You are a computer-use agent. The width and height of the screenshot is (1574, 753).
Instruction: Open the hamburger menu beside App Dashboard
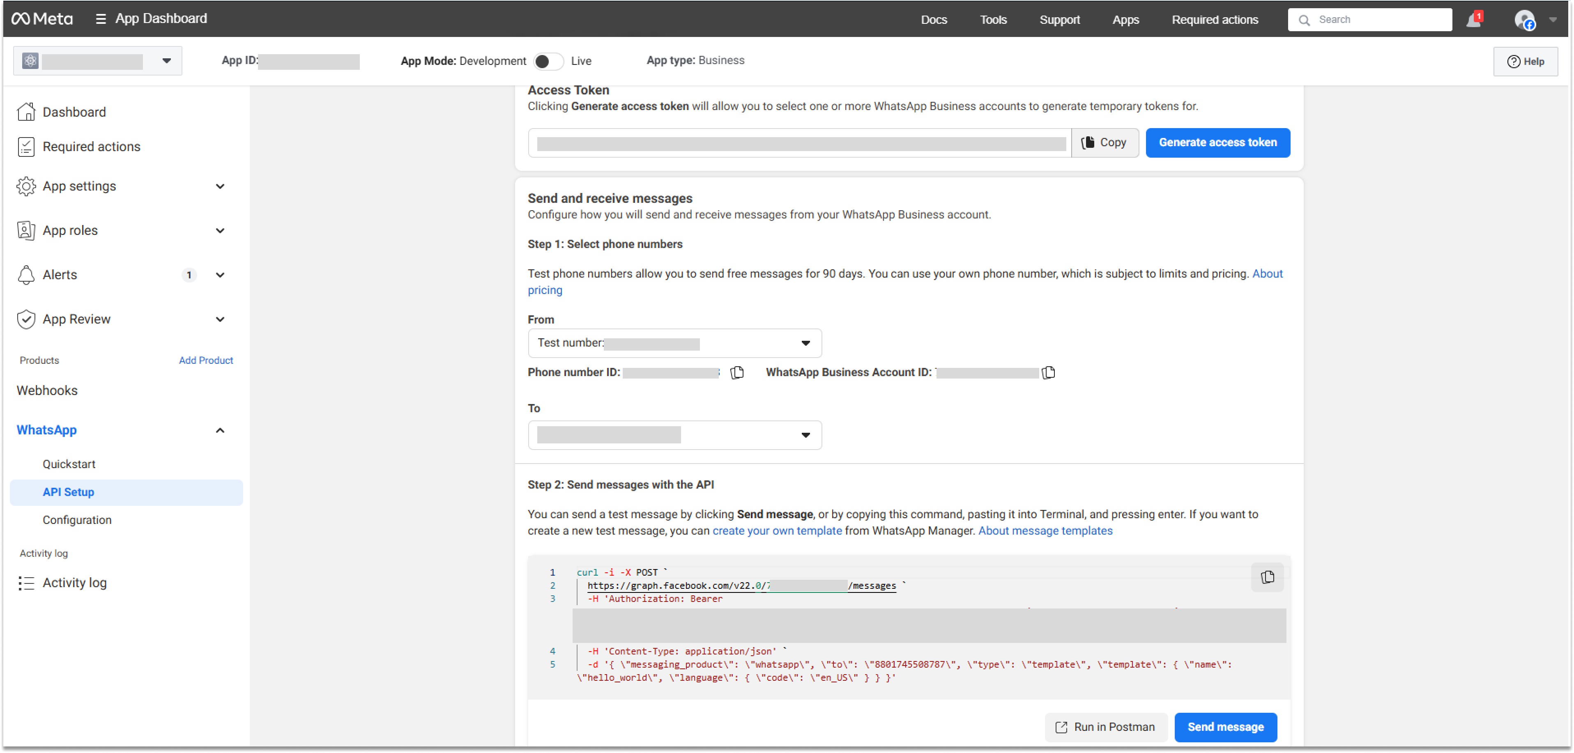tap(100, 18)
